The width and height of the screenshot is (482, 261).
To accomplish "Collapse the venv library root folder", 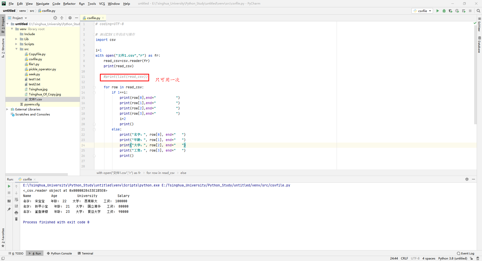I will point(12,29).
